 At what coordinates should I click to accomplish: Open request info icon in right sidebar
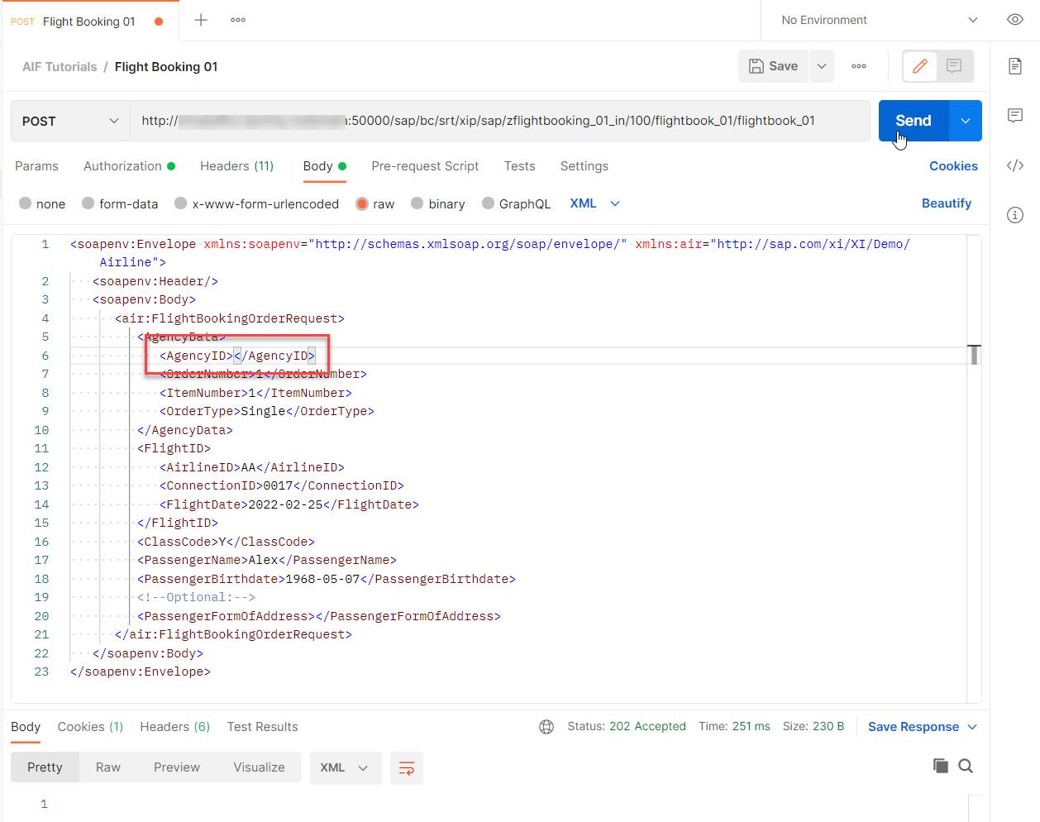[1015, 215]
